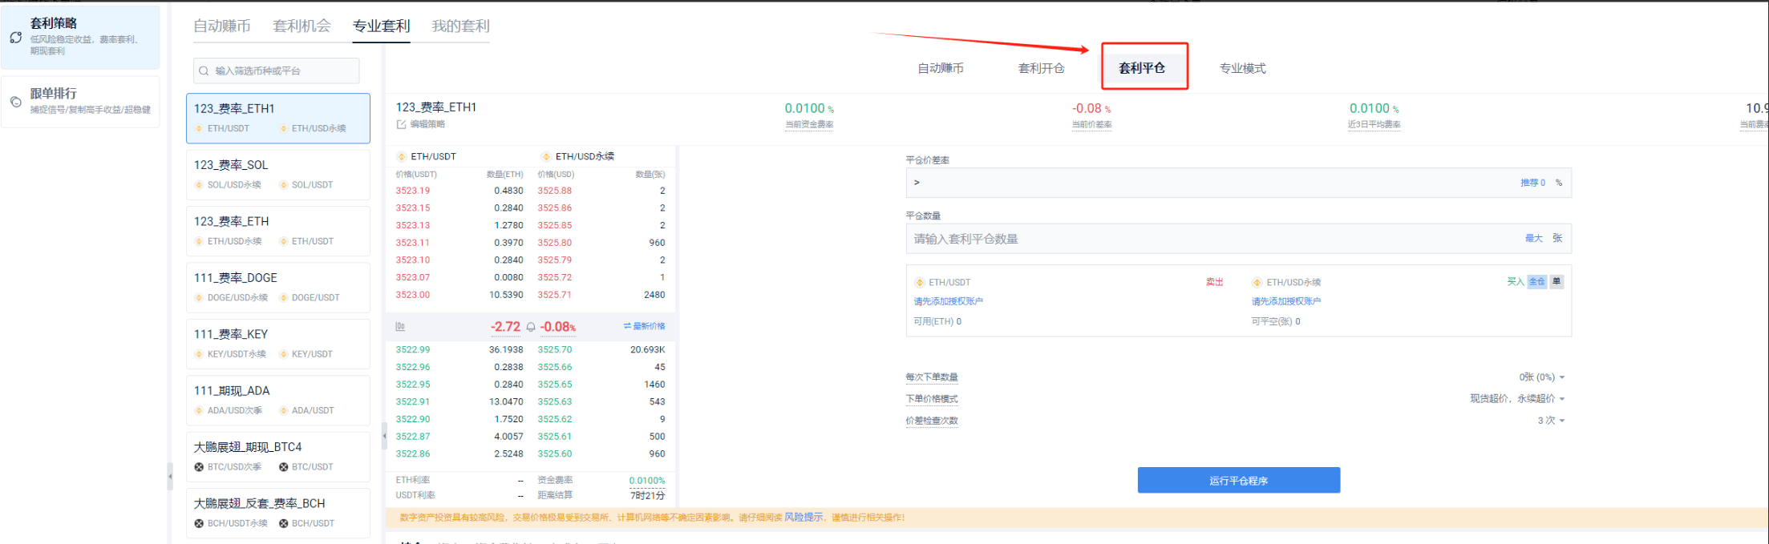Click the DOGE/USD永续 icon in 111_费率_DOGE card
The height and width of the screenshot is (544, 1769).
[199, 297]
